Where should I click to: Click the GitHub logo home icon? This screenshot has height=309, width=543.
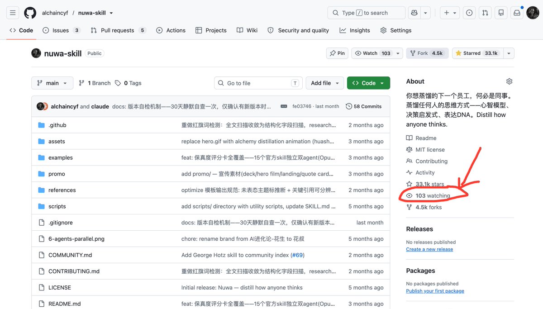(x=30, y=13)
